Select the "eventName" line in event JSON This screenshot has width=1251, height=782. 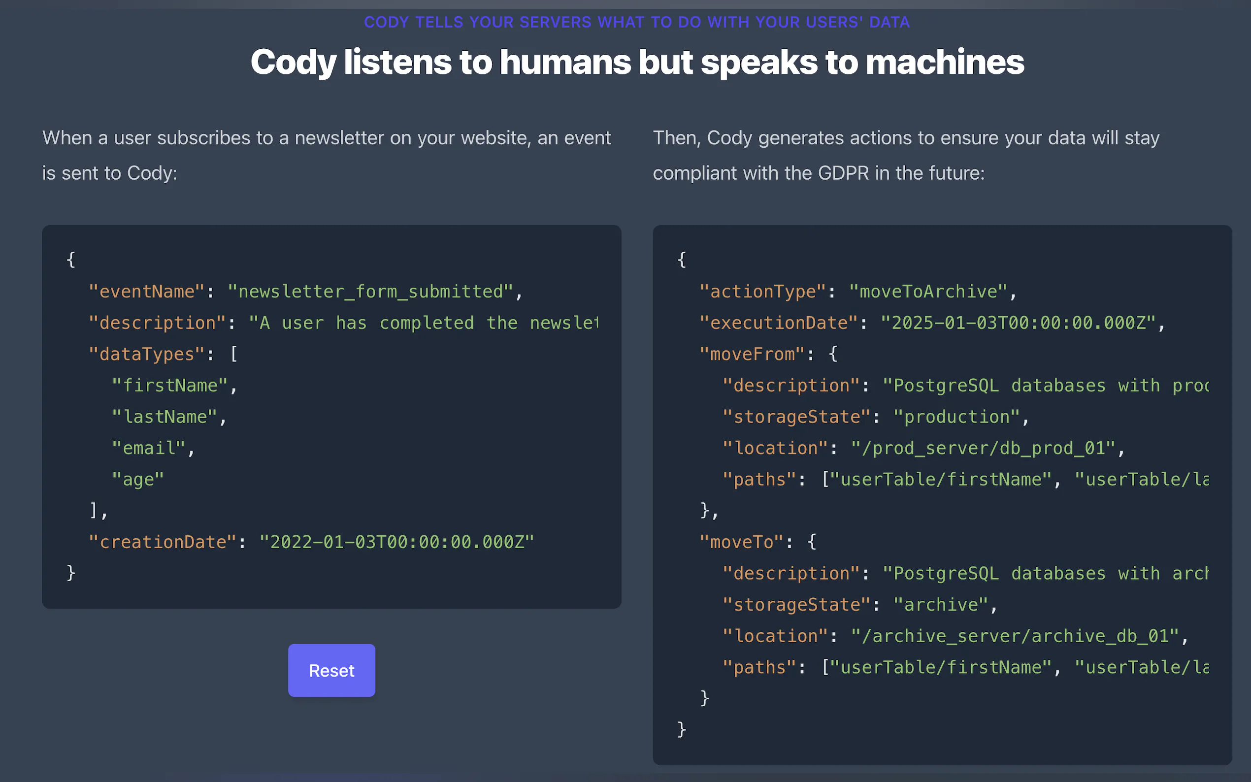pos(305,292)
